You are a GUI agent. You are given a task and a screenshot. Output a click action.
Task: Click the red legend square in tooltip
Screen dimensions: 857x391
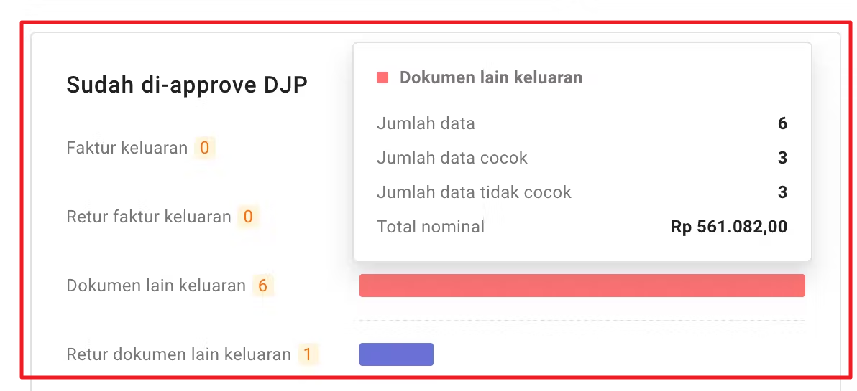[x=382, y=77]
